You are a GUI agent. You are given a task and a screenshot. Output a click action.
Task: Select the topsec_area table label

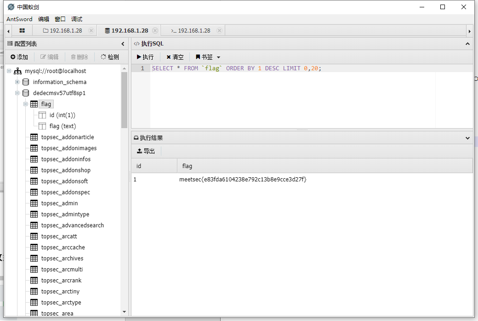(57, 313)
